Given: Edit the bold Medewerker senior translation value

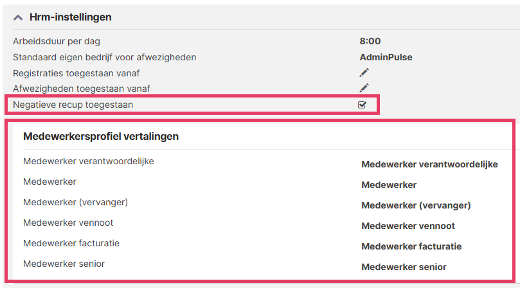Looking at the screenshot, I should [x=404, y=267].
